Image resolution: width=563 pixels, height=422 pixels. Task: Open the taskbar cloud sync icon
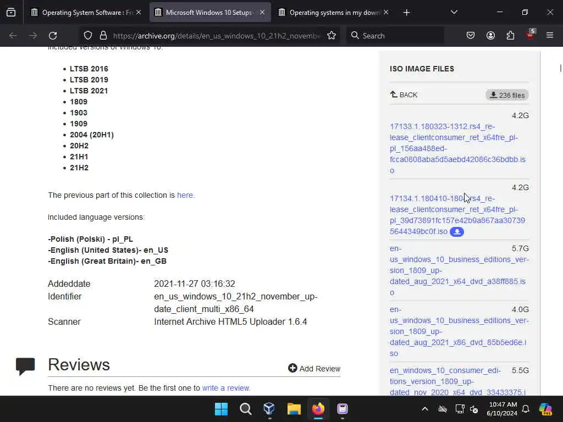coord(443,409)
